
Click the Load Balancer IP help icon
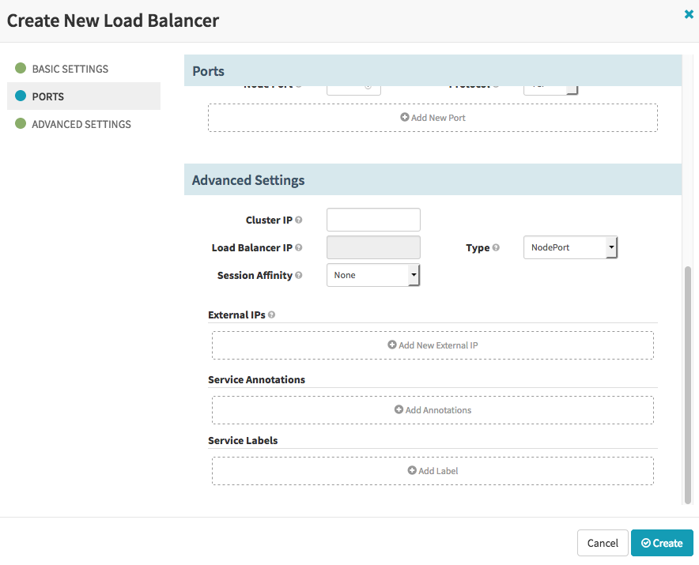point(299,248)
